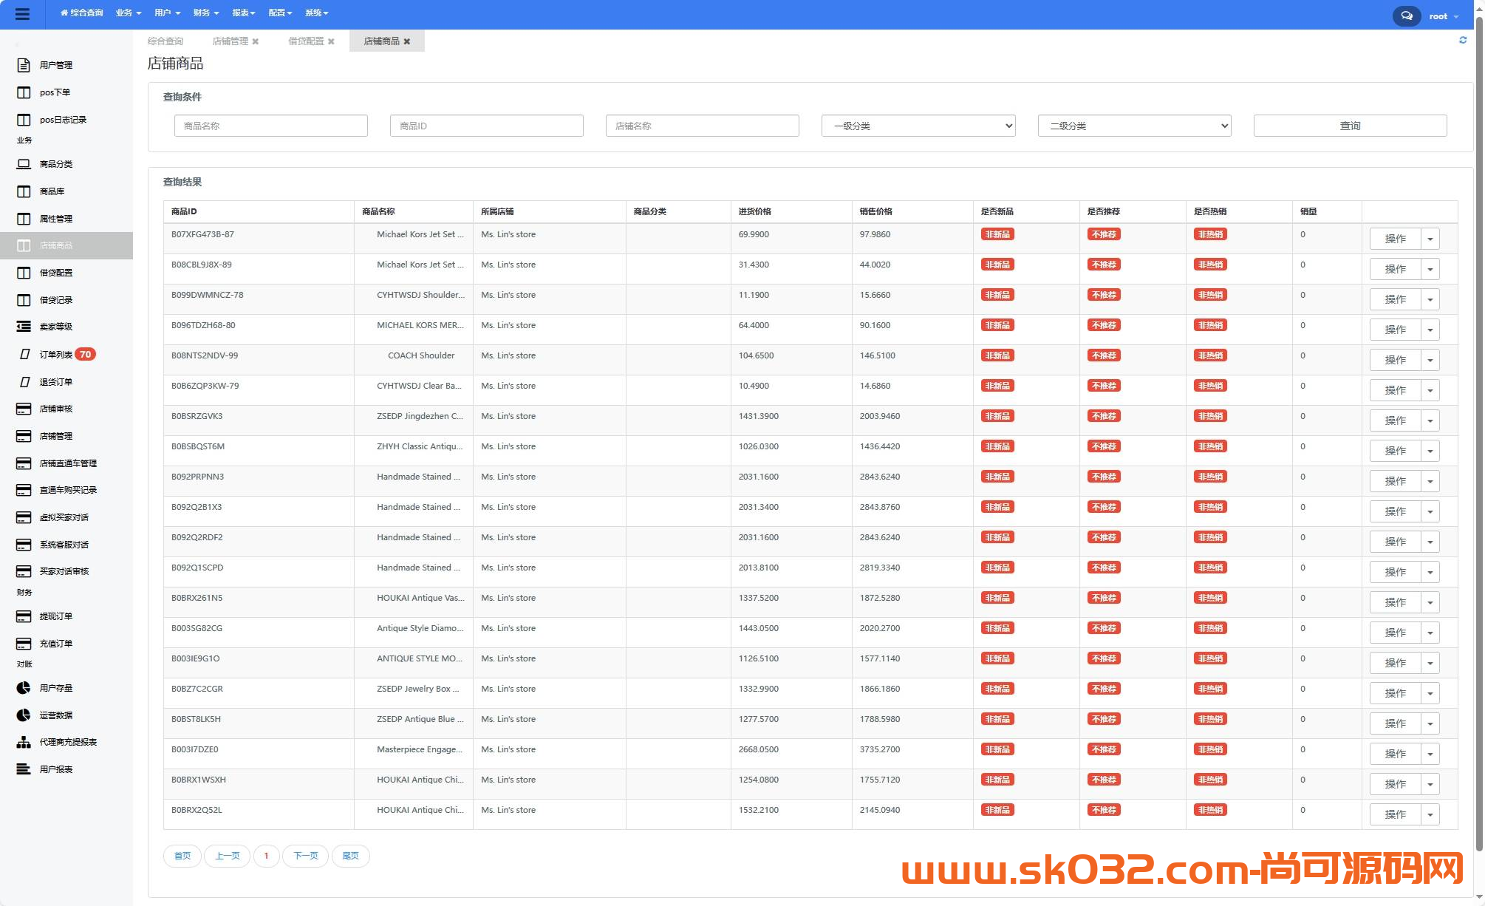This screenshot has width=1485, height=906.
Task: Switch to 综合查询 tab
Action: (165, 41)
